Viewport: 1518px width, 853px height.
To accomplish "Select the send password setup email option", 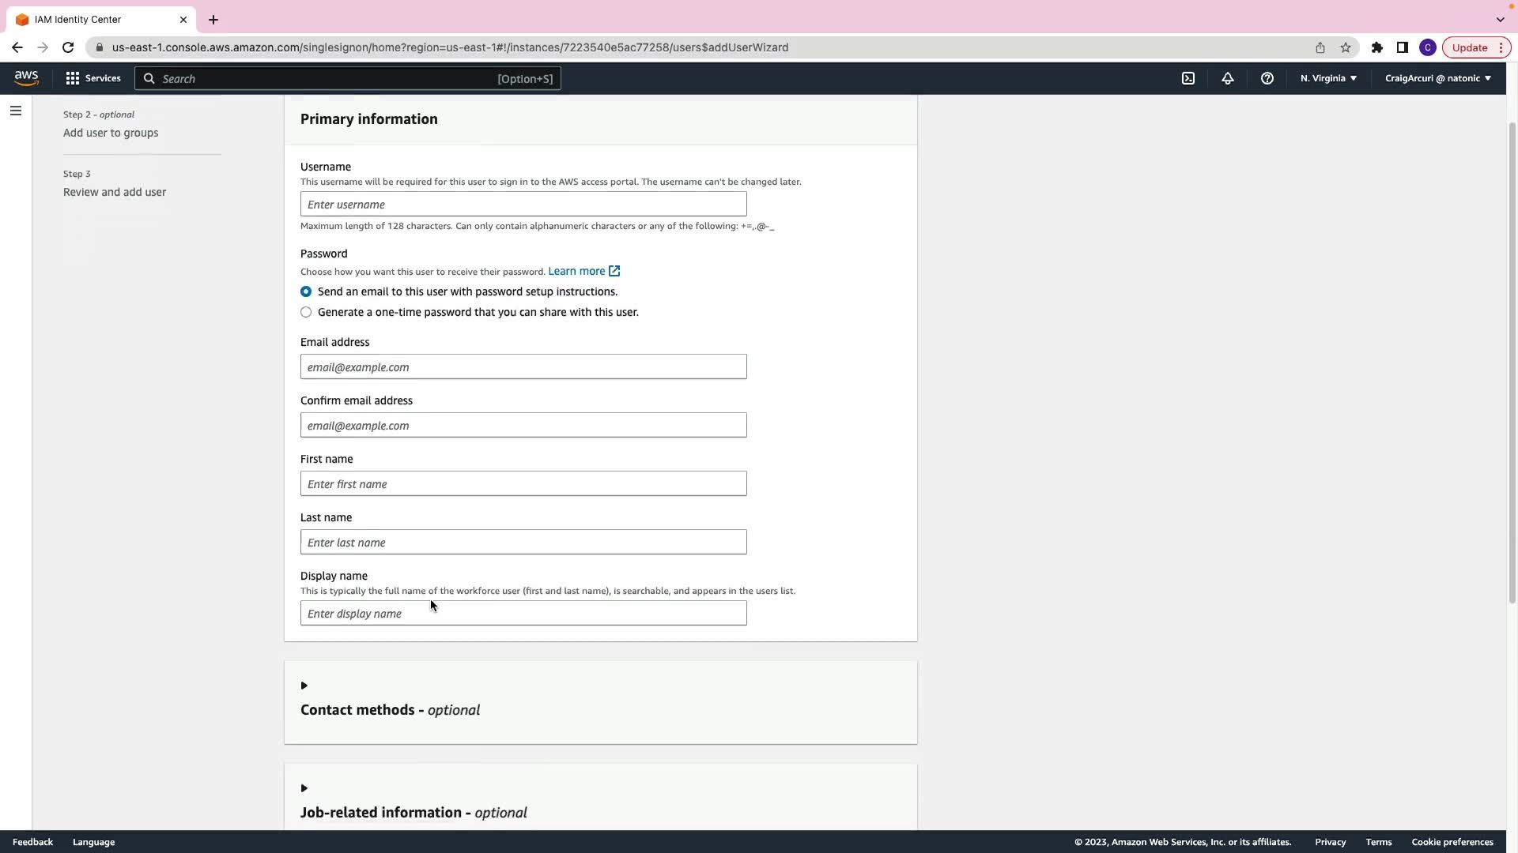I will (x=306, y=291).
